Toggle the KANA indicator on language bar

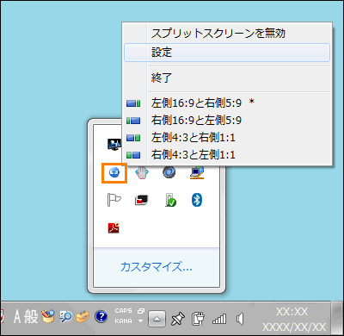[x=123, y=321]
